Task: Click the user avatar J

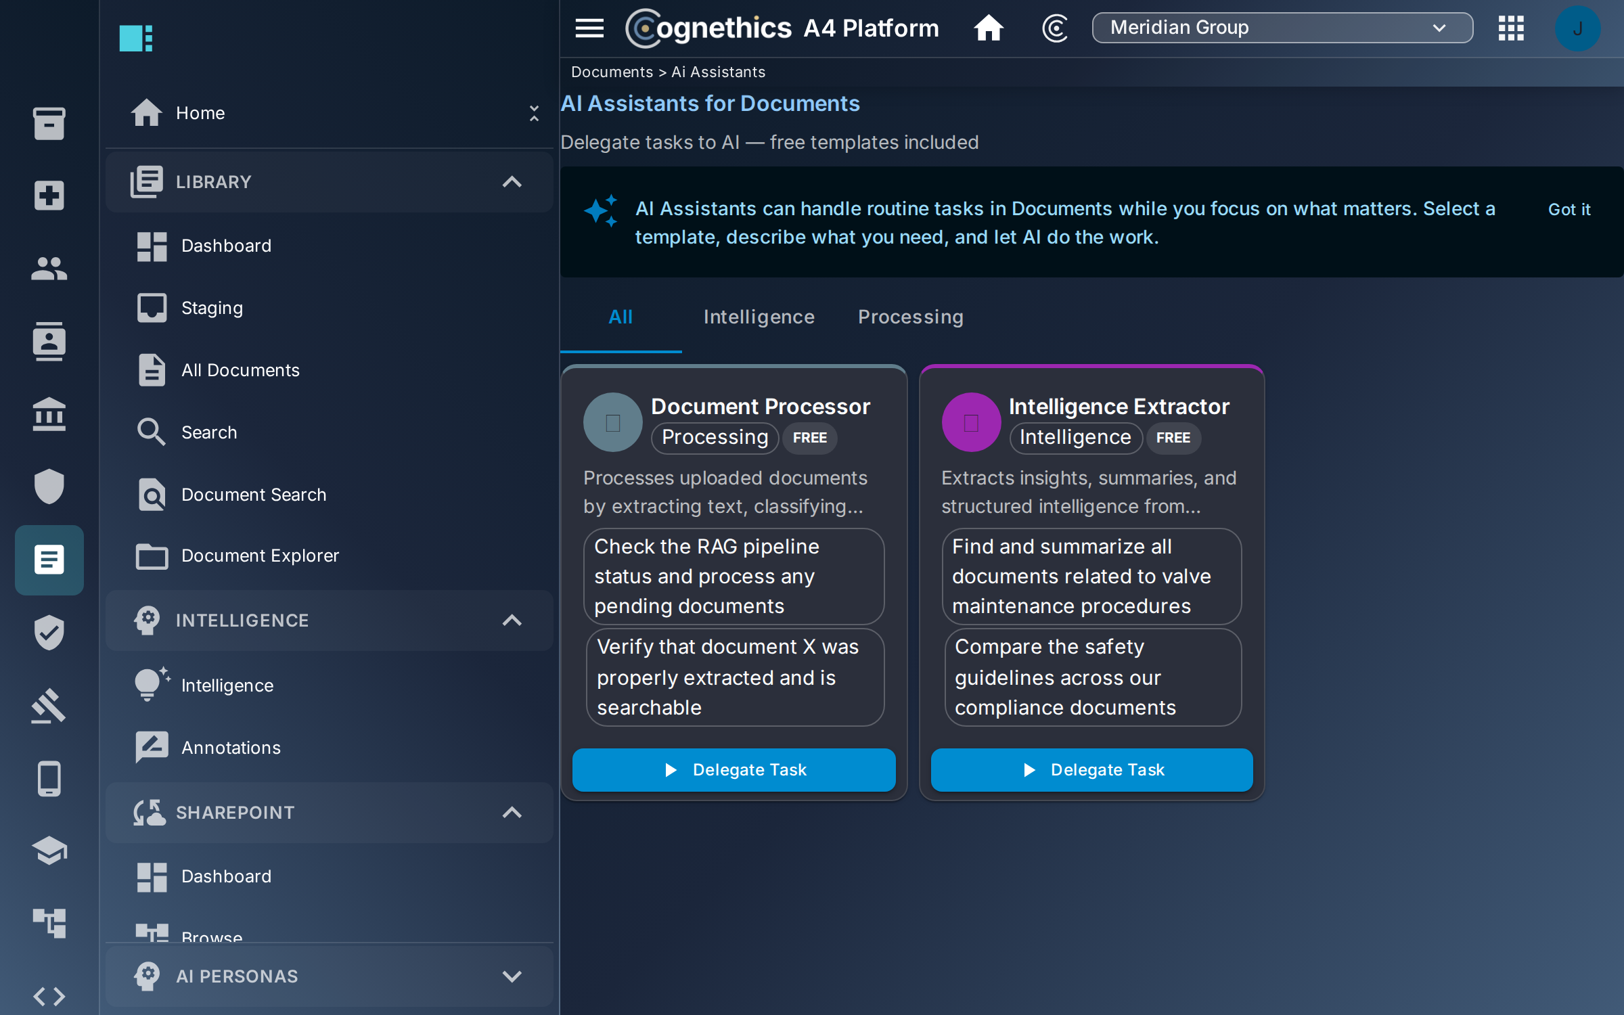Action: (x=1577, y=28)
